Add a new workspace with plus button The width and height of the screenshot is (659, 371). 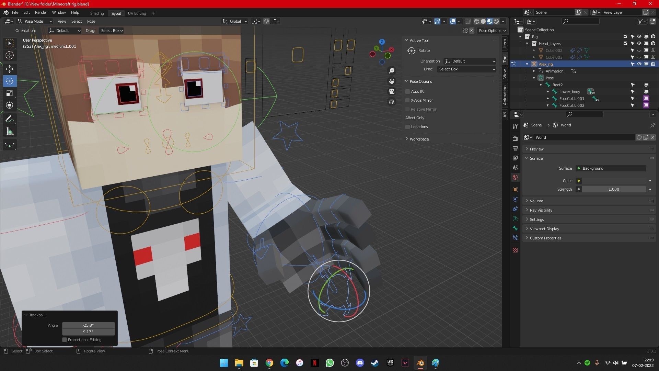coord(153,13)
